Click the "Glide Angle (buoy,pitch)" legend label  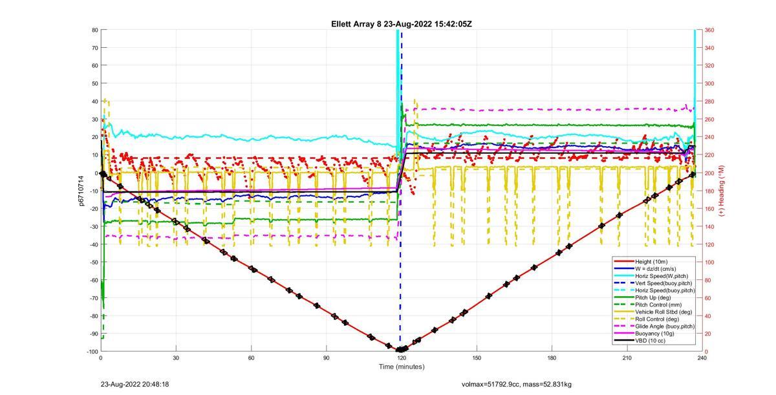click(x=665, y=326)
